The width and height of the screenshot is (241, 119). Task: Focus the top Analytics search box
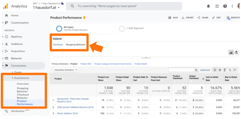tap(124, 6)
